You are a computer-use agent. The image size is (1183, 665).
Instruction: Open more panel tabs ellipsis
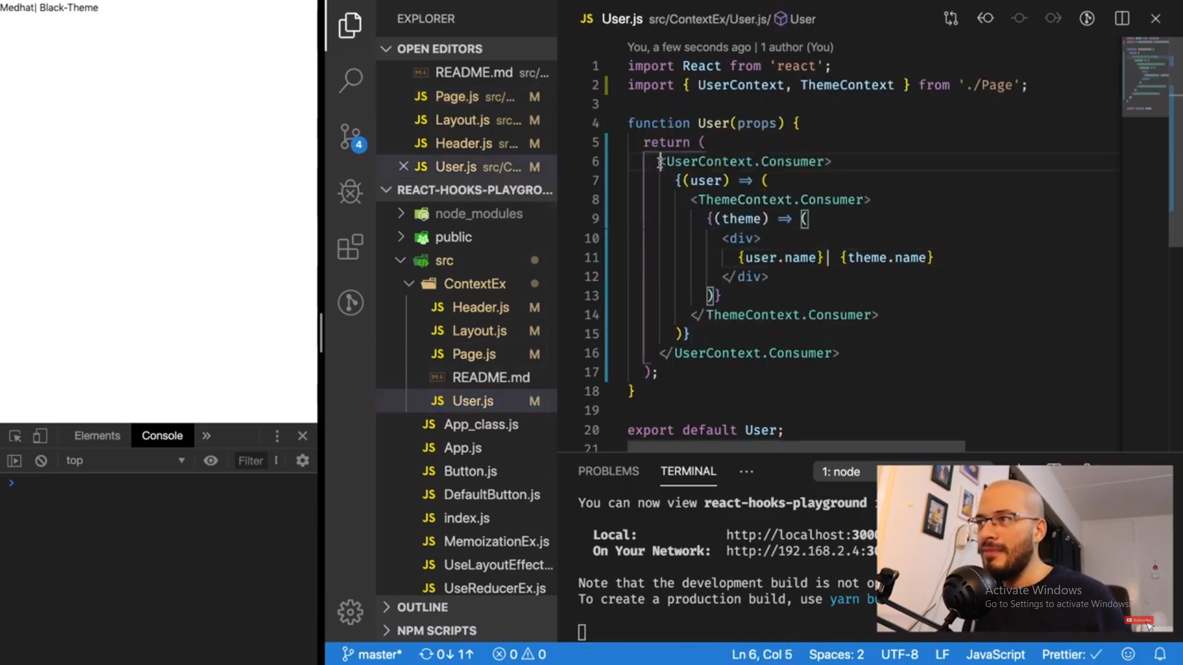click(746, 472)
